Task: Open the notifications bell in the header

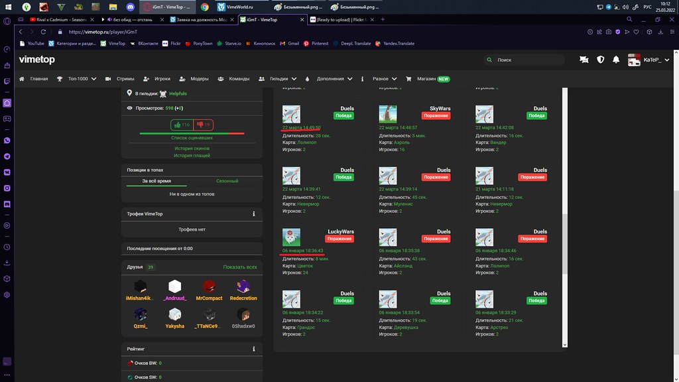Action: (616, 60)
